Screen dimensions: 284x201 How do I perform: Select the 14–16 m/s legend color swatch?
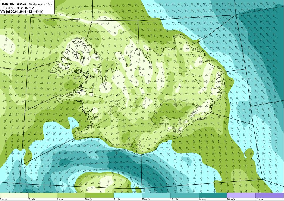tap(213, 195)
